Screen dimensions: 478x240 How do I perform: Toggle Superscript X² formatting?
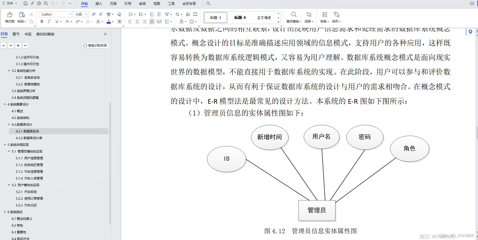pyautogui.click(x=78, y=21)
